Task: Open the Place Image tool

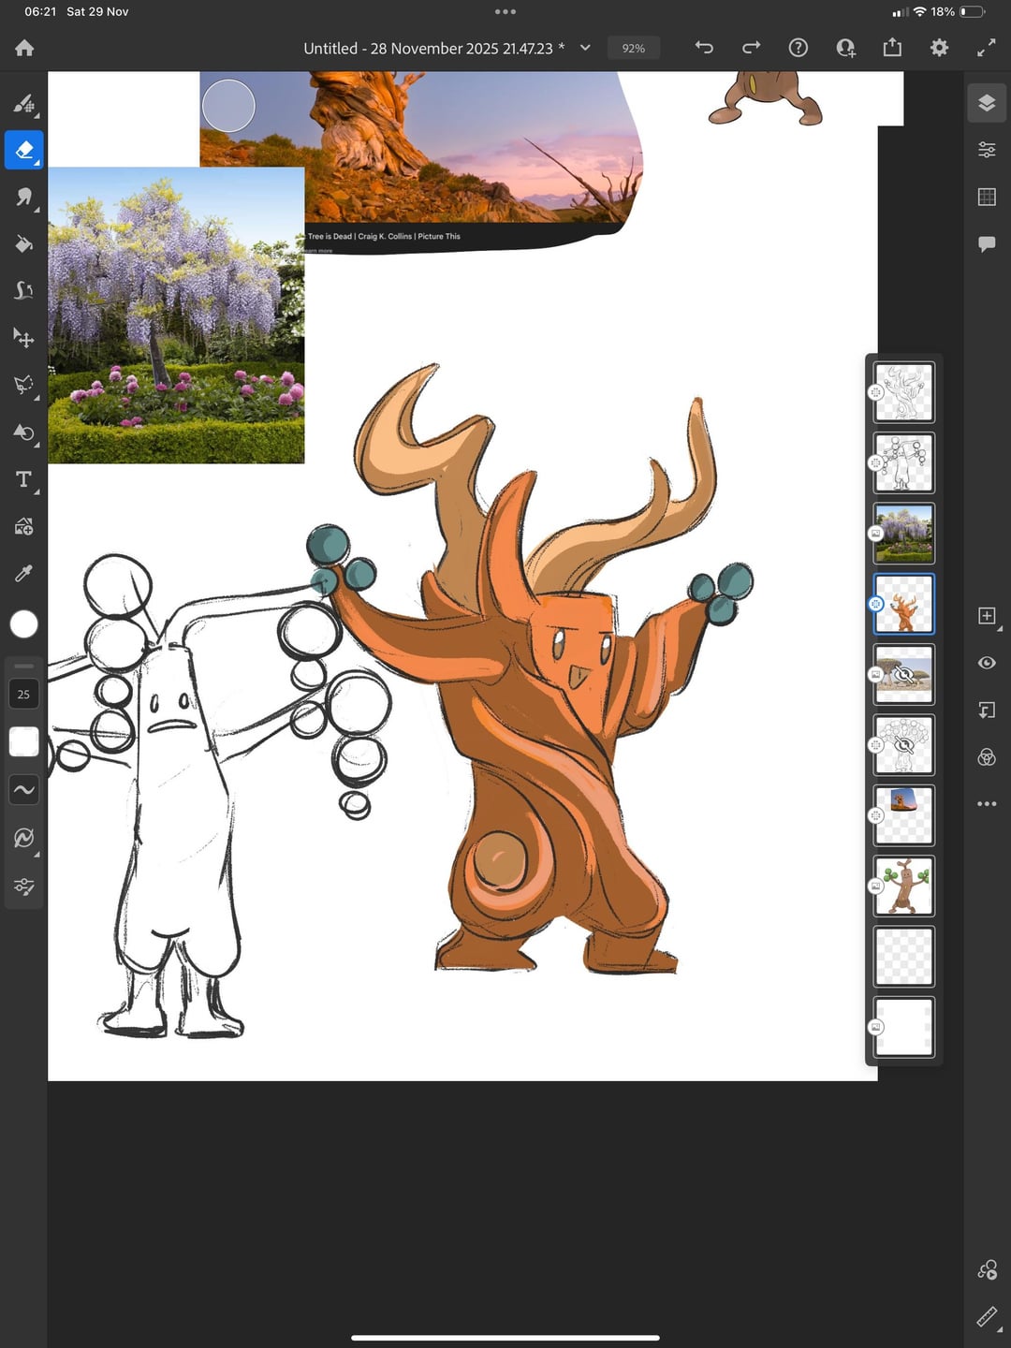Action: 24,526
